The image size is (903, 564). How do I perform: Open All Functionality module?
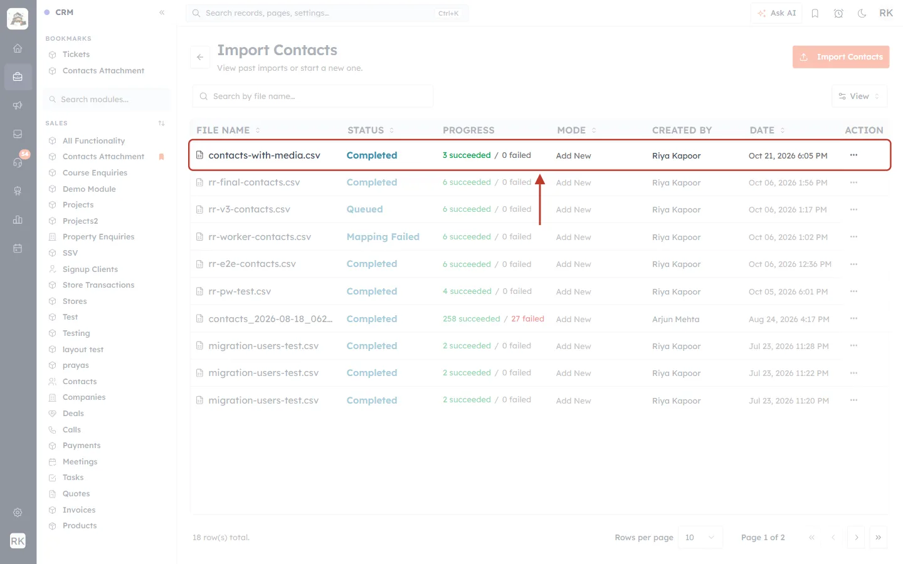[93, 141]
